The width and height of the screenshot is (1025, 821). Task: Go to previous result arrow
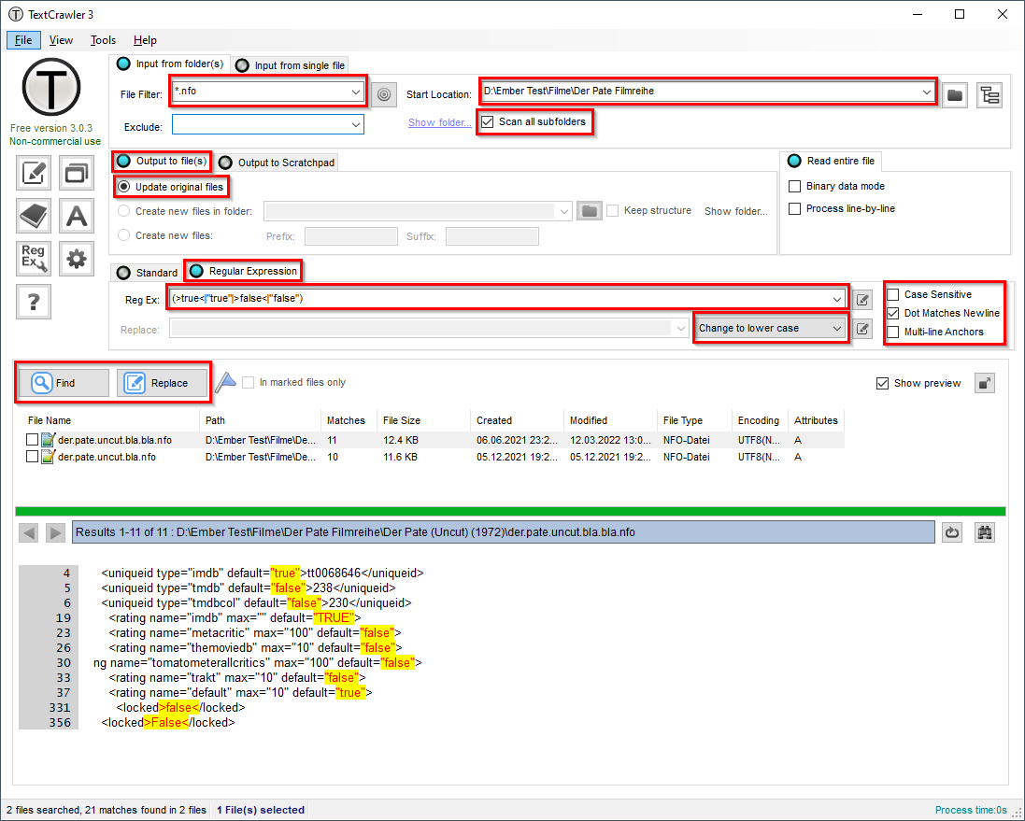[x=29, y=532]
